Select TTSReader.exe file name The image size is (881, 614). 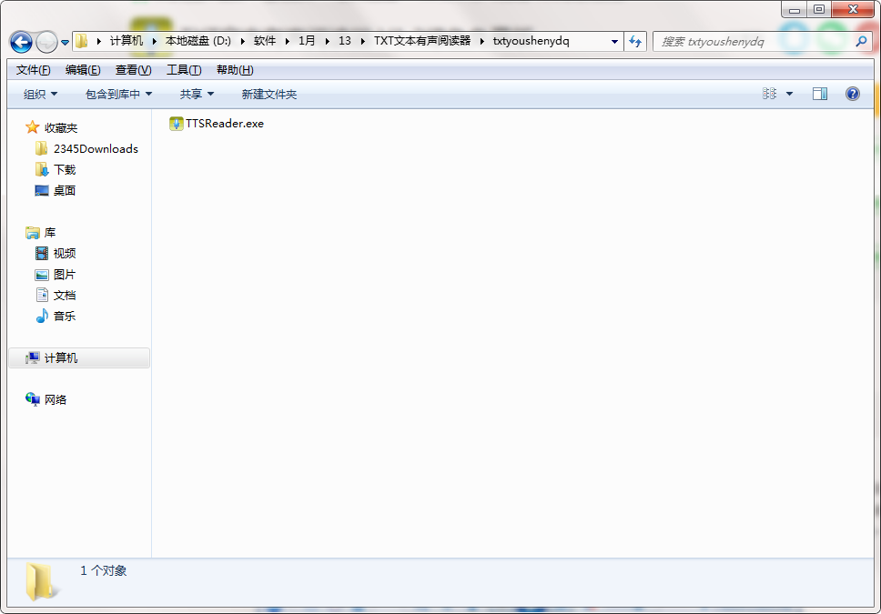click(x=225, y=124)
